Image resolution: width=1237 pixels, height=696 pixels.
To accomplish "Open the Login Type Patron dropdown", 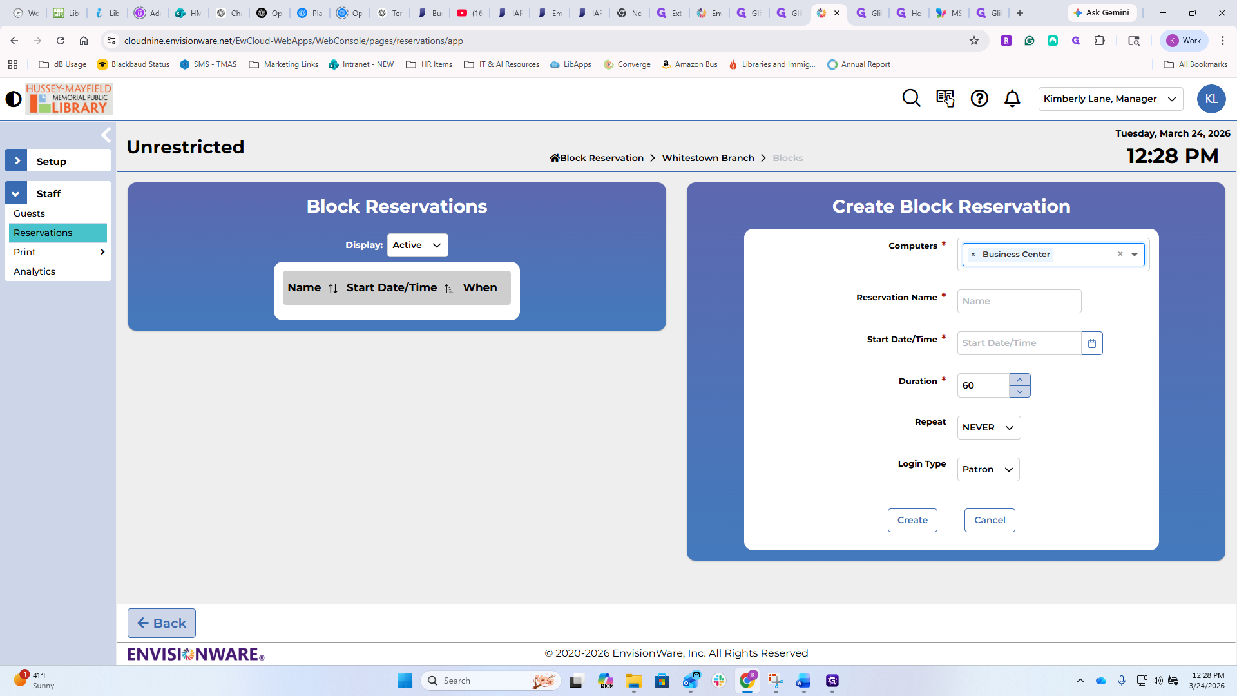I will click(x=988, y=470).
